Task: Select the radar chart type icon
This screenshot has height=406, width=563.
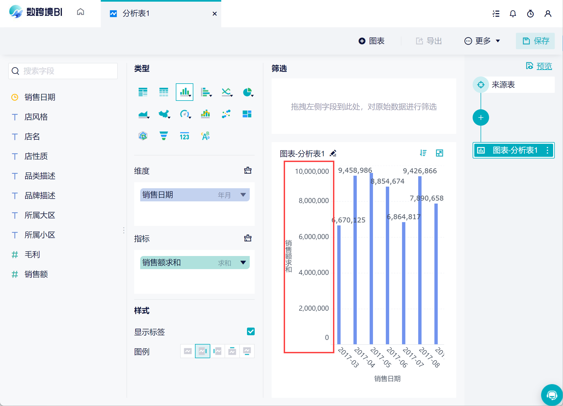Action: click(x=143, y=136)
